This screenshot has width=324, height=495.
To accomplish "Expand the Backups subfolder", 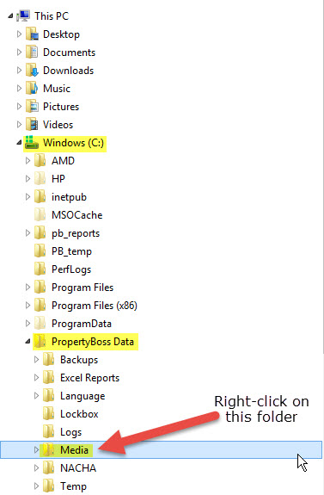I will 36,360.
